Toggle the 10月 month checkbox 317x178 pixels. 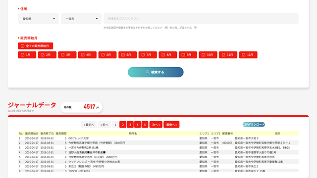point(208,55)
